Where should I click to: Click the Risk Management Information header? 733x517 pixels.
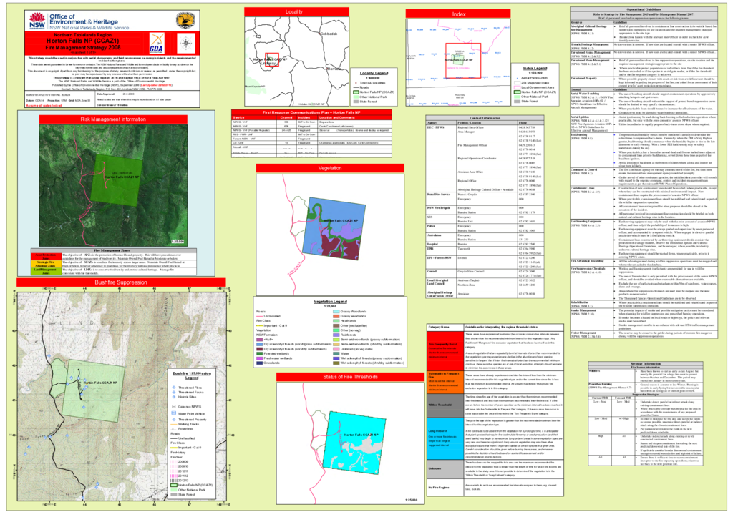pyautogui.click(x=113, y=119)
